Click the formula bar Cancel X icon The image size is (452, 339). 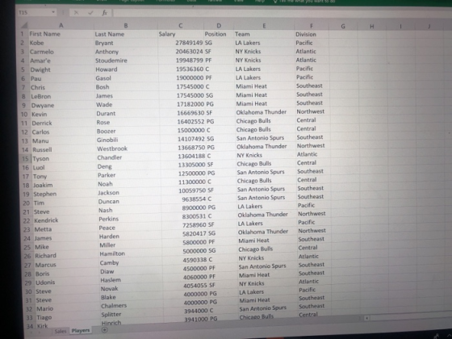click(76, 13)
